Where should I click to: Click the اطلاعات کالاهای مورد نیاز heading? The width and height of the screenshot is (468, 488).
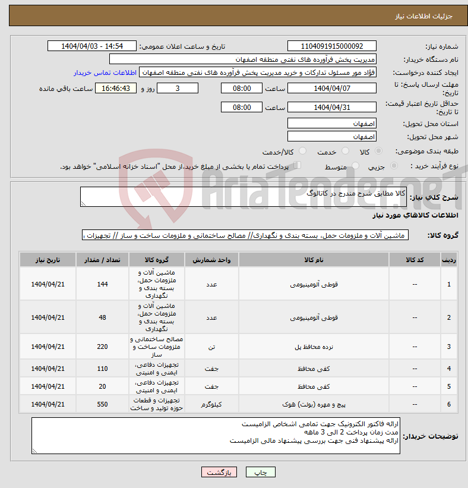(416, 215)
